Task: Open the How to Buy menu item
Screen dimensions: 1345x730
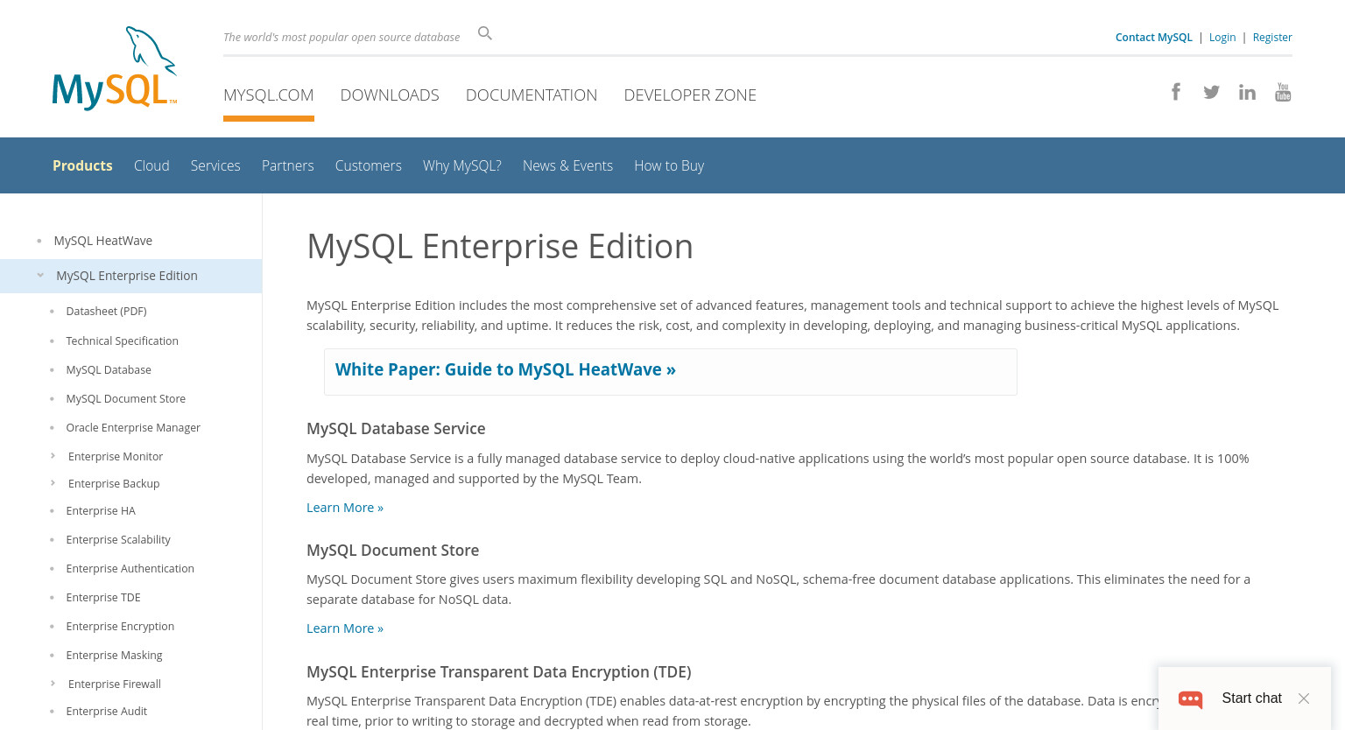Action: (669, 165)
